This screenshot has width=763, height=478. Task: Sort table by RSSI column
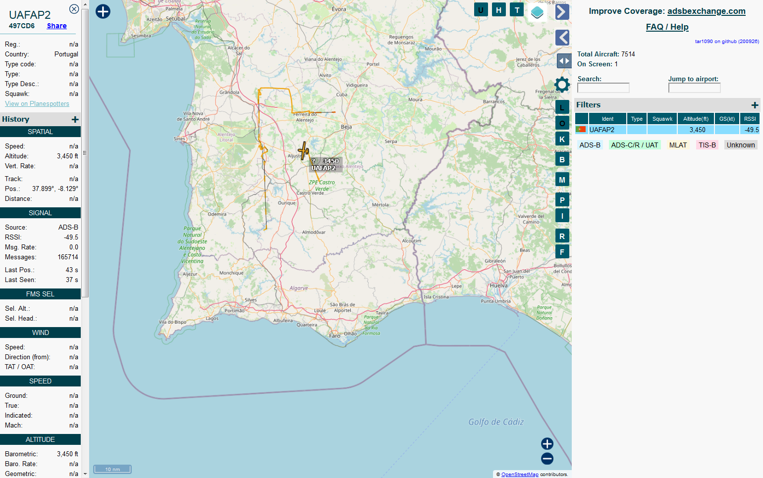click(750, 119)
